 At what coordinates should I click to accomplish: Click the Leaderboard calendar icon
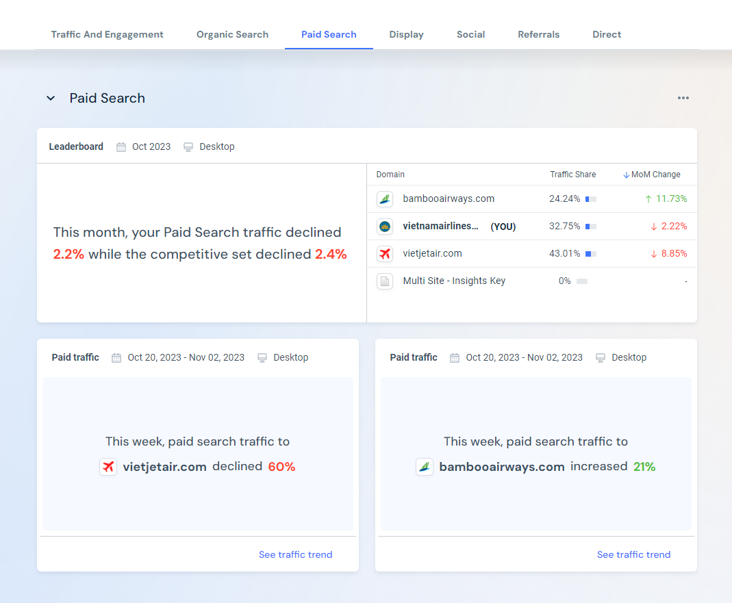pyautogui.click(x=121, y=147)
